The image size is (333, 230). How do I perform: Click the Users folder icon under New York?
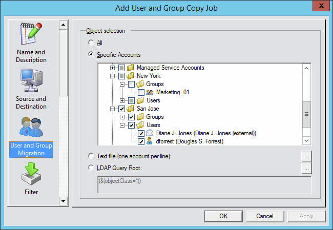click(x=140, y=100)
